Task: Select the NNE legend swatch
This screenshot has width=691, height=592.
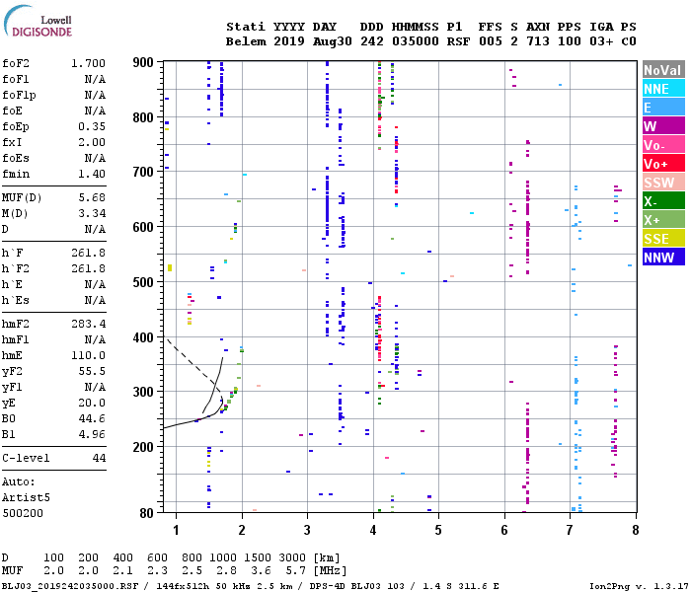Action: (x=663, y=89)
